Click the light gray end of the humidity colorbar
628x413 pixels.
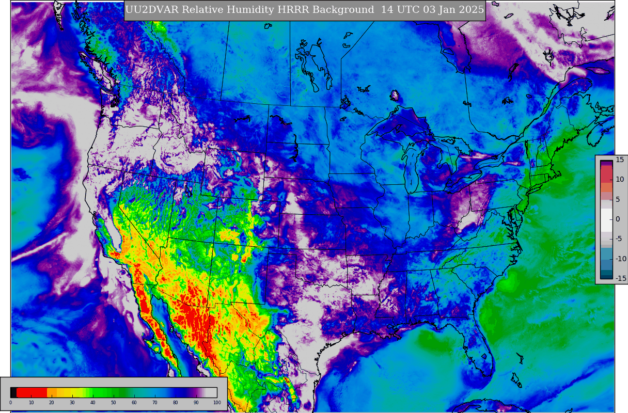coord(211,392)
